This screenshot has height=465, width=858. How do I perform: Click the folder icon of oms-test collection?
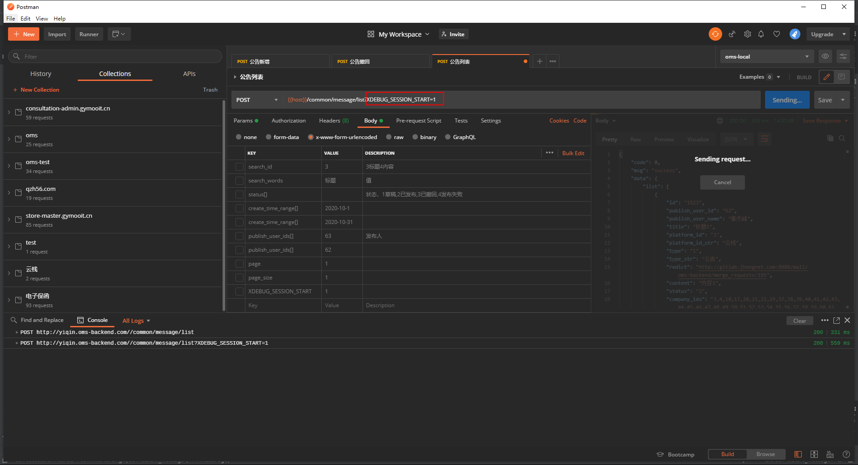[18, 166]
